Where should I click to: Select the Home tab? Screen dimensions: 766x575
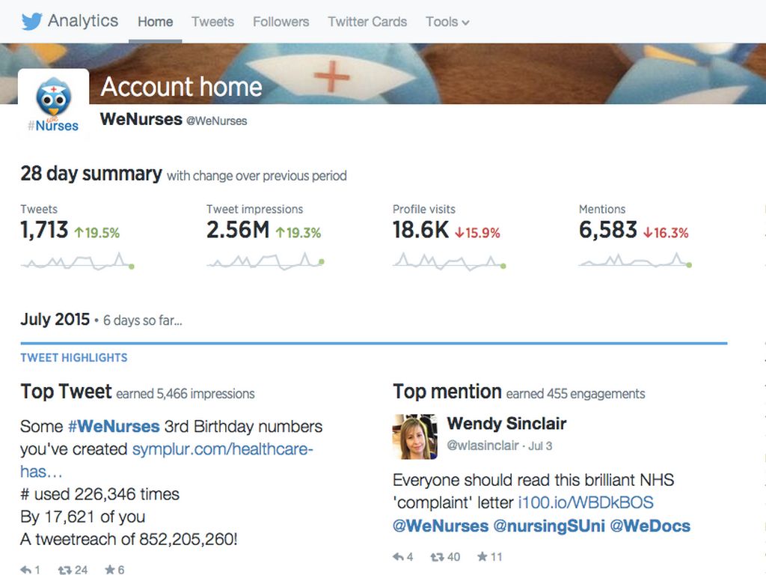[x=155, y=22]
